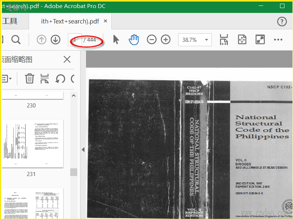Rotate pages counterclockwise
294x220 pixels.
pos(60,78)
